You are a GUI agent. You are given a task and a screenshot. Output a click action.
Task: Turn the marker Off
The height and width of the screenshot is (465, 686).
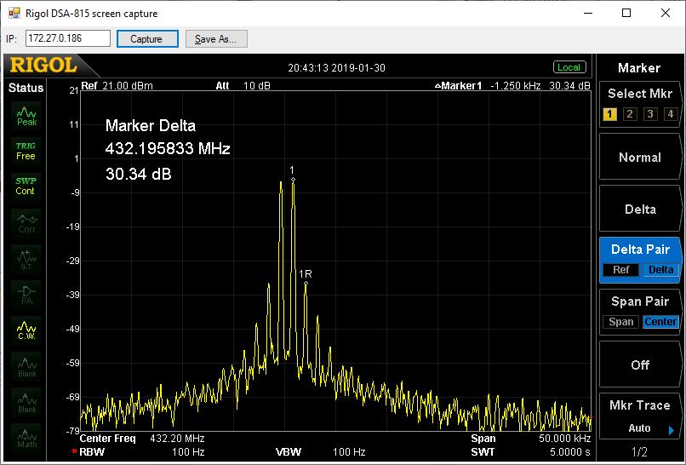(x=640, y=365)
